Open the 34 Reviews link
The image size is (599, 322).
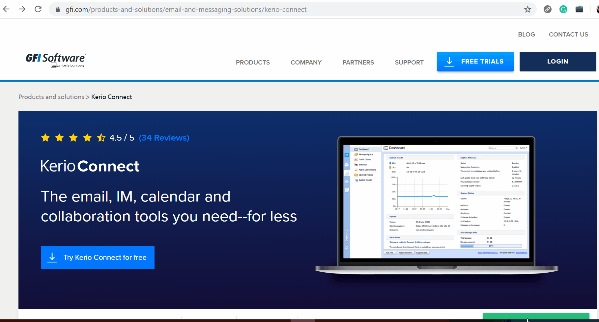164,138
